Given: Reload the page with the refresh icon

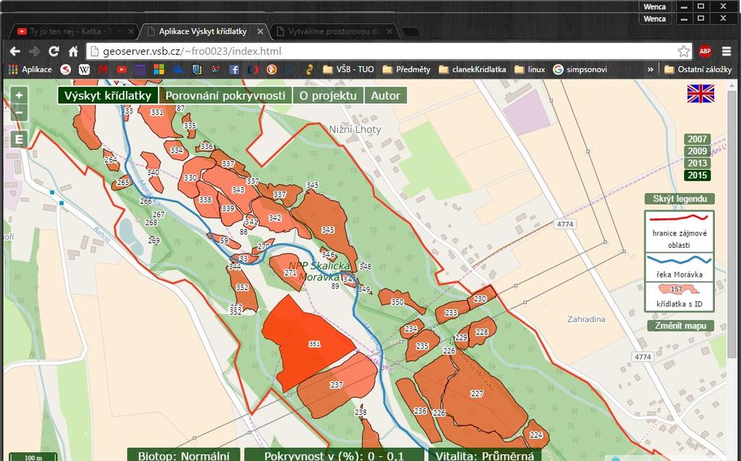Looking at the screenshot, I should (x=54, y=51).
